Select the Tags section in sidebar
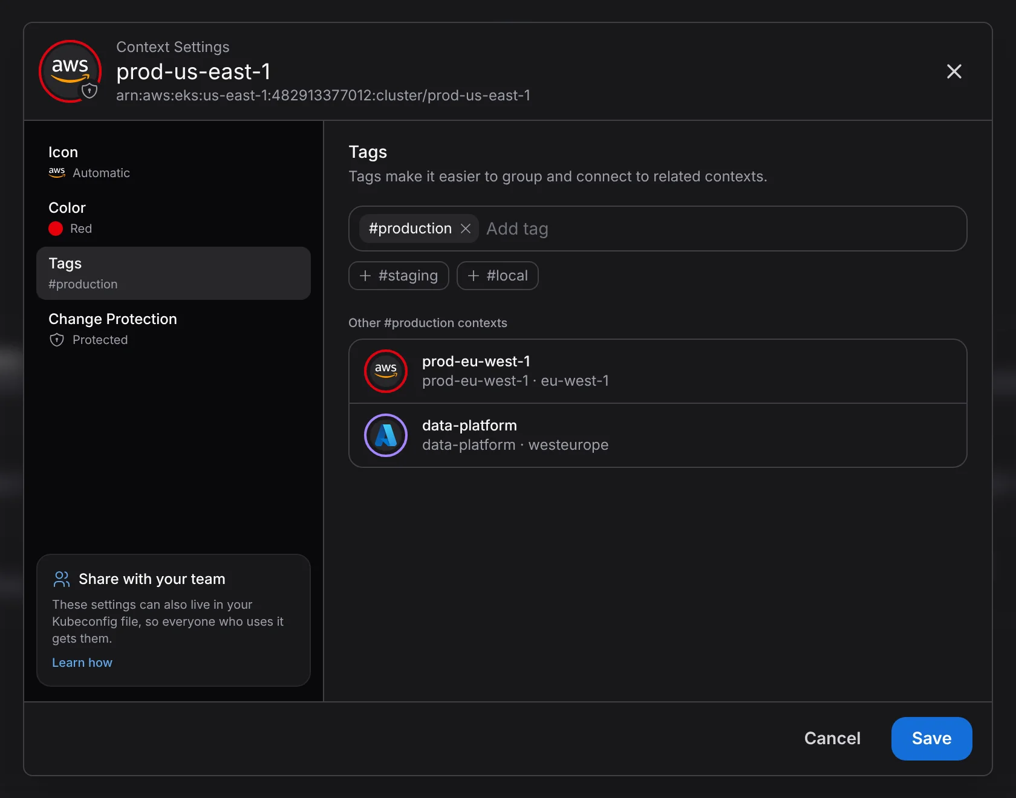1016x798 pixels. 174,273
